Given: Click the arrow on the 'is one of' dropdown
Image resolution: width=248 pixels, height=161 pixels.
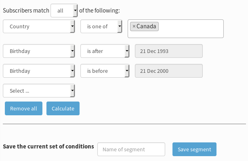Looking at the screenshot, I should pos(120,26).
